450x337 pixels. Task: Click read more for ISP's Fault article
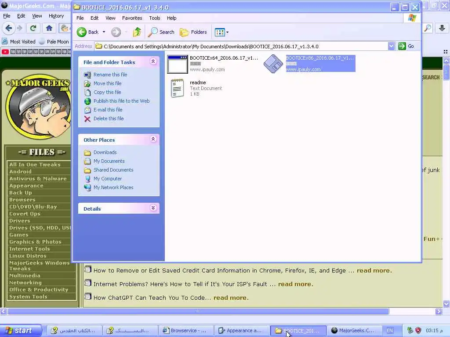click(x=295, y=284)
